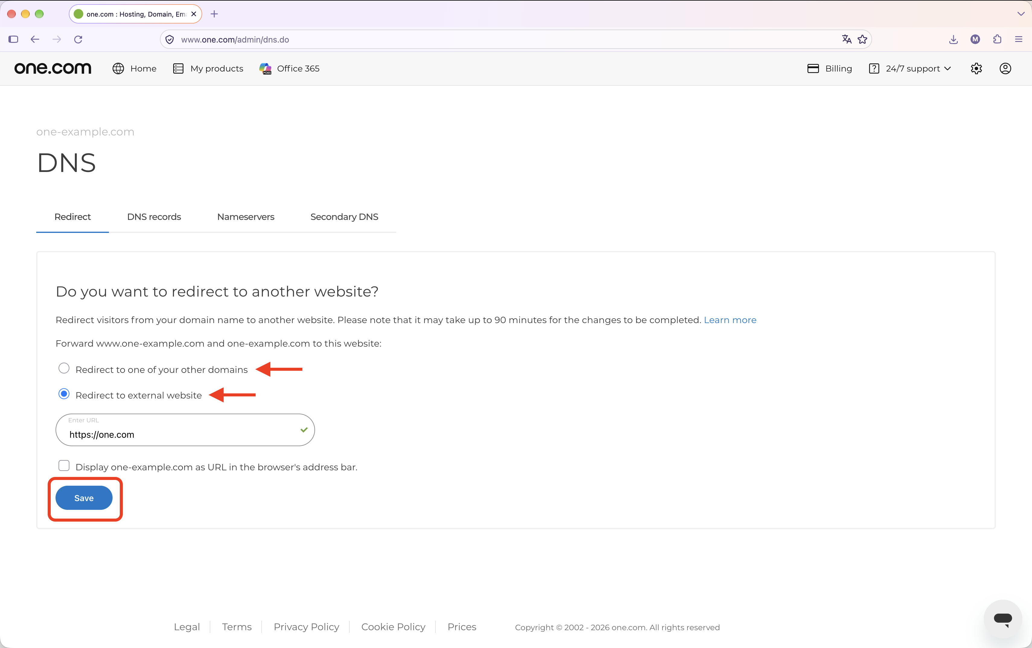Select Redirect to external website radio
Screen dimensions: 1032x648
(64, 394)
